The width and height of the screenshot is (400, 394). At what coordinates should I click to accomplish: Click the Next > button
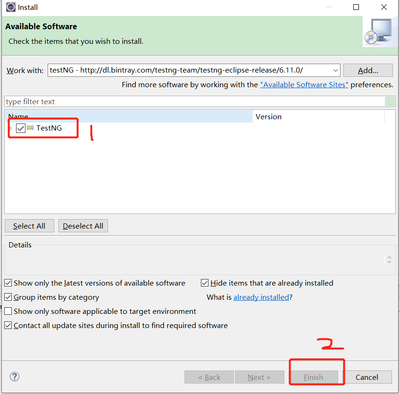pos(259,377)
